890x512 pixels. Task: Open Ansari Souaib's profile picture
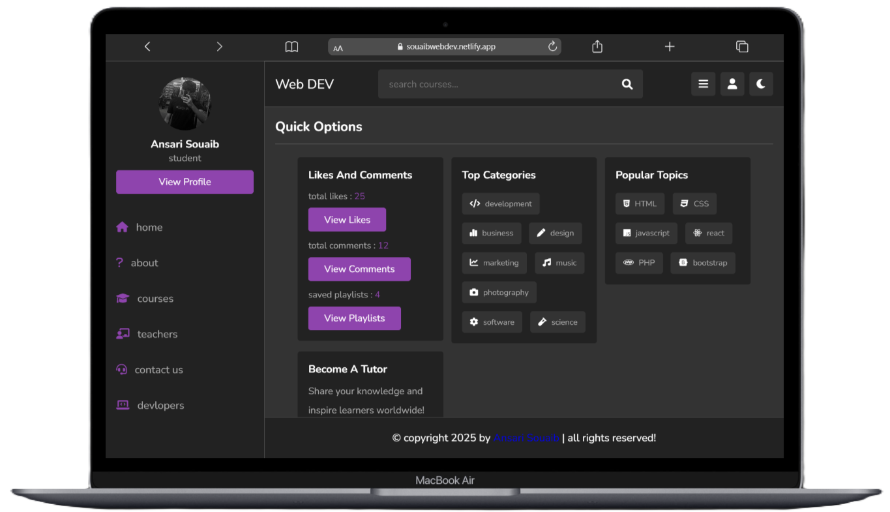[x=185, y=104]
